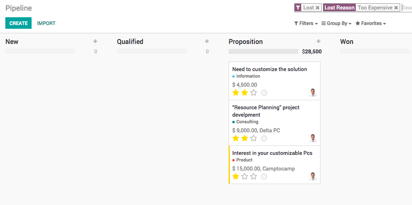Click the Import button
The image size is (412, 205).
[x=46, y=23]
